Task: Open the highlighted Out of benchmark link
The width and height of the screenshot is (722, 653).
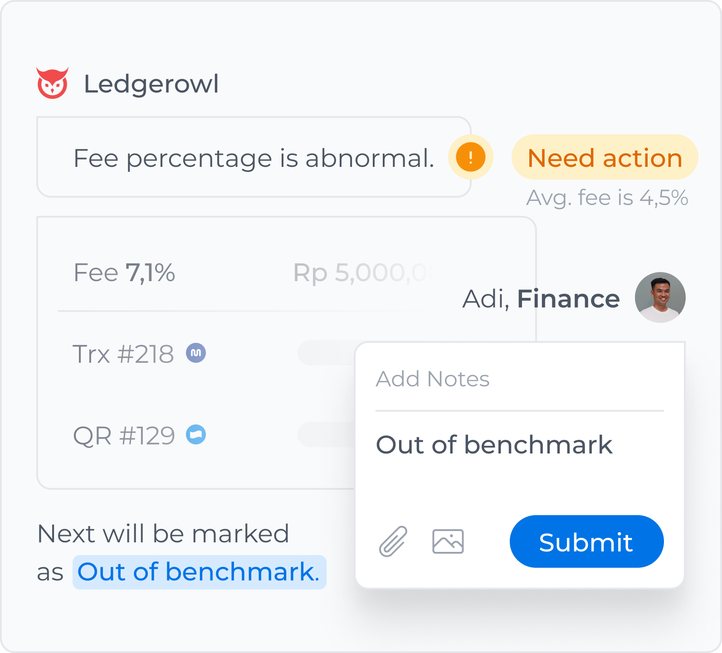Action: [199, 572]
